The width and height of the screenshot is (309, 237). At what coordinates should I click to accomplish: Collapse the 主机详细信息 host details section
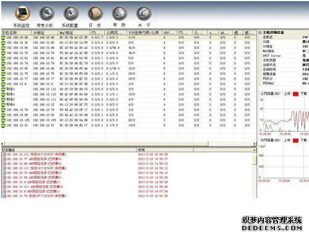point(260,33)
